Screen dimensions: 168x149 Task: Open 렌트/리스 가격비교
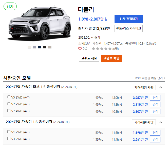(x=128, y=28)
